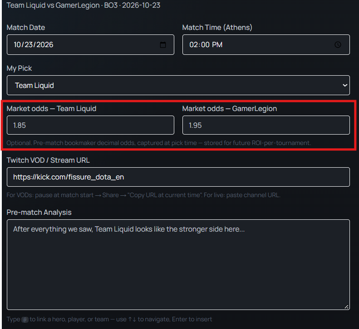
Task: Click the Twitch VOD / Stream URL label
Action: pyautogui.click(x=48, y=160)
